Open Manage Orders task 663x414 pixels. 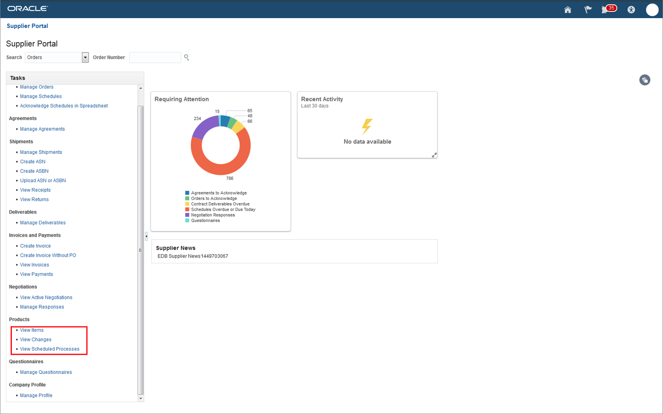coord(36,87)
